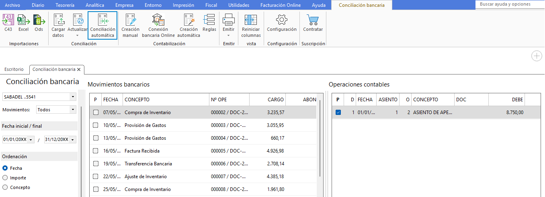This screenshot has height=197, width=545.
Task: Open the Archivo menu
Action: (12, 5)
